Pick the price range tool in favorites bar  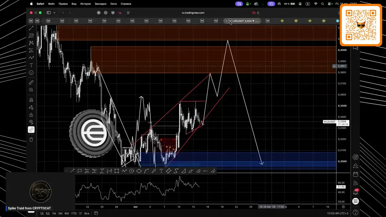(102, 171)
